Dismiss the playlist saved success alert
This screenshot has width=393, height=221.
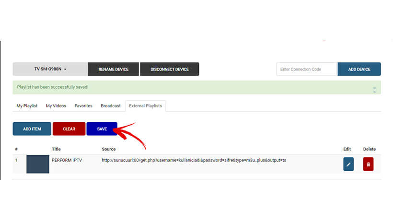(x=374, y=90)
